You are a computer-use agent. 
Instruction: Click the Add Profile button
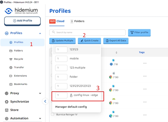[x=22, y=21]
